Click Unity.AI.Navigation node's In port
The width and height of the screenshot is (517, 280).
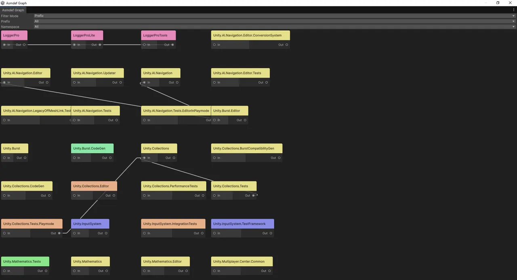[x=144, y=82]
